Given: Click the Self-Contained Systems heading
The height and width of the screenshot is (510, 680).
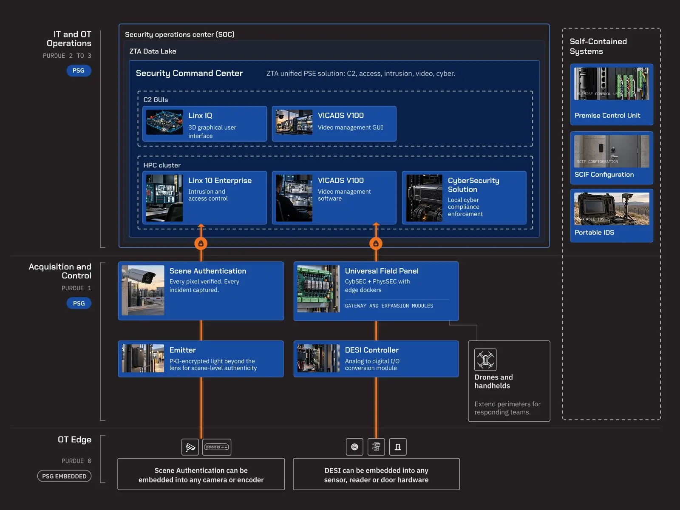Looking at the screenshot, I should [598, 46].
